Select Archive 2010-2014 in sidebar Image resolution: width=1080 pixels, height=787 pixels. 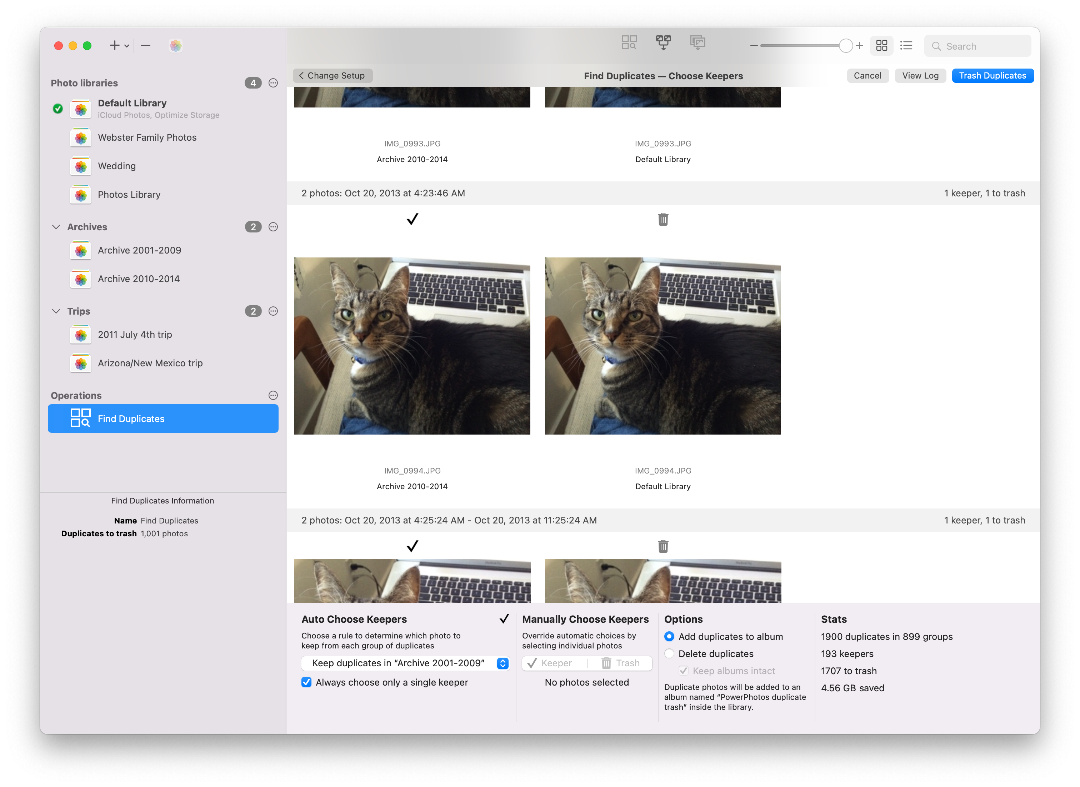[x=139, y=279]
